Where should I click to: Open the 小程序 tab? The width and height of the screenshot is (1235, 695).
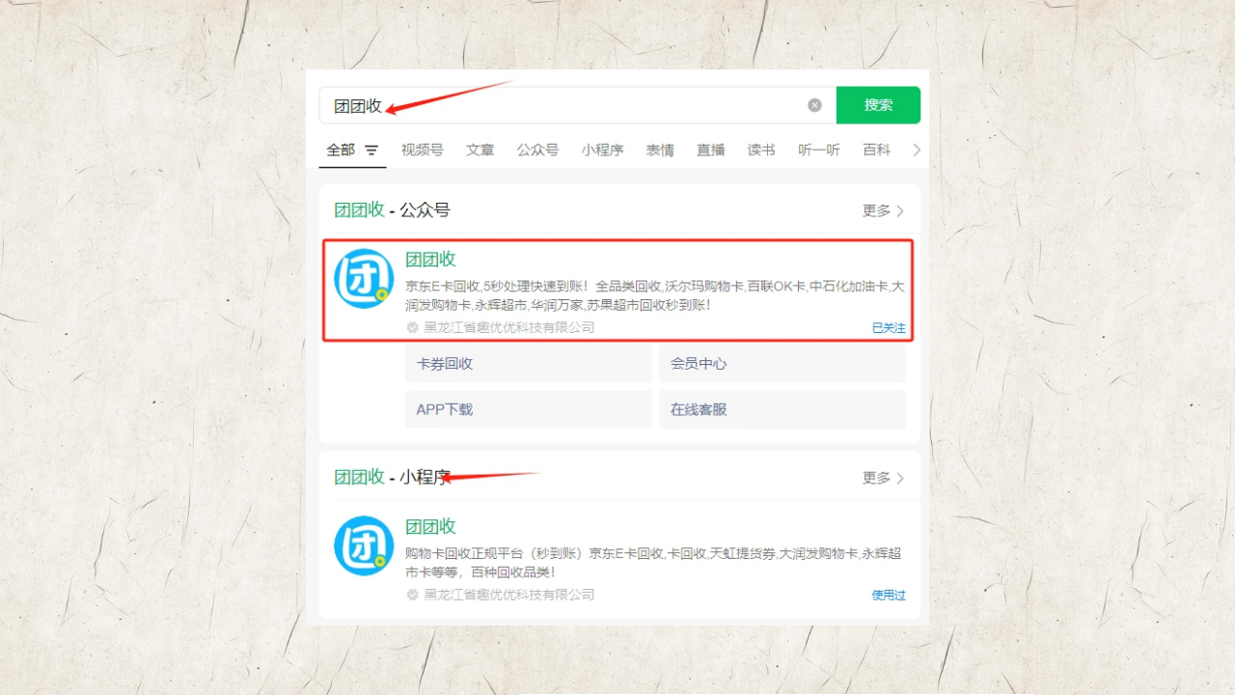click(602, 150)
